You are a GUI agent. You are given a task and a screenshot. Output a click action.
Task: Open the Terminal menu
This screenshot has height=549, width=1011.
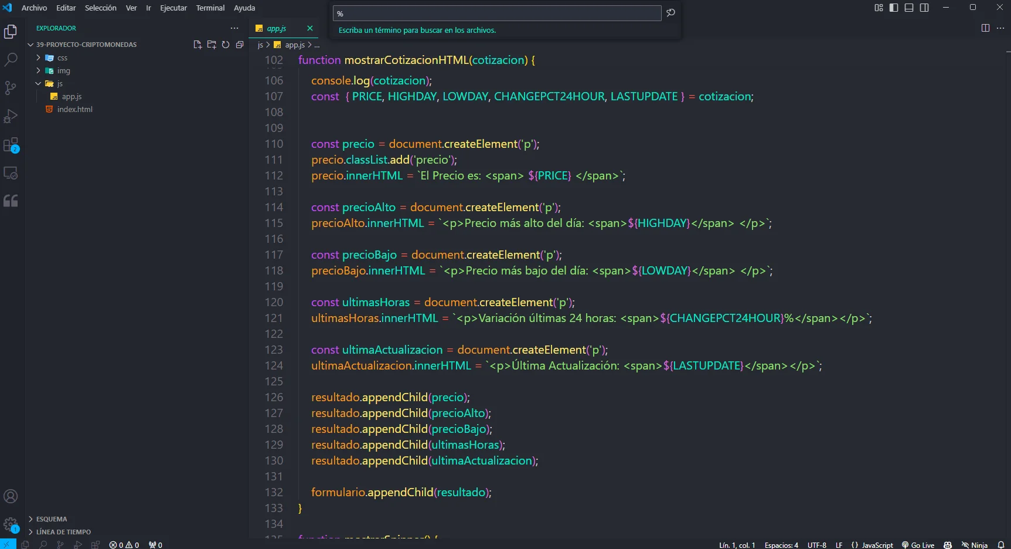point(210,8)
